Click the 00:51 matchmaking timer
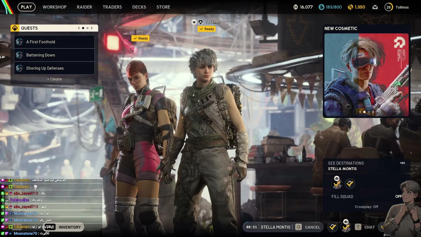Image resolution: width=421 pixels, height=237 pixels. click(252, 227)
